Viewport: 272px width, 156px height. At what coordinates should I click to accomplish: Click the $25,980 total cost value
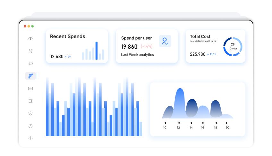point(198,54)
